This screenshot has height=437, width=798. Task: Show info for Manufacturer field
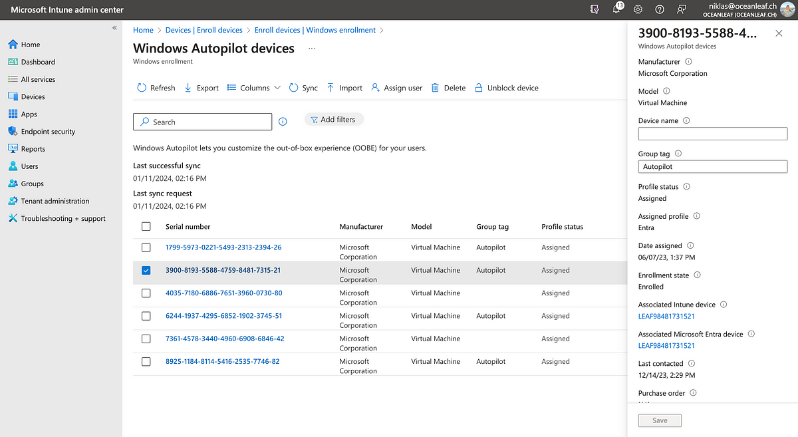(x=688, y=62)
